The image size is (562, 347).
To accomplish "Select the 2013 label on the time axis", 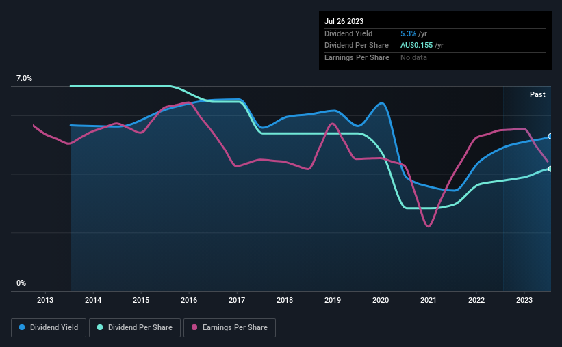I will click(x=45, y=300).
